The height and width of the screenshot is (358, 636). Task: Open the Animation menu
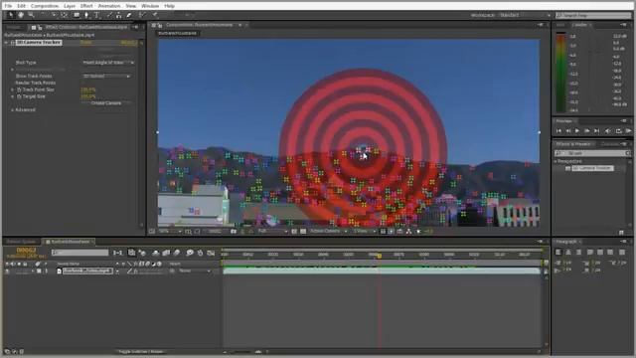109,6
